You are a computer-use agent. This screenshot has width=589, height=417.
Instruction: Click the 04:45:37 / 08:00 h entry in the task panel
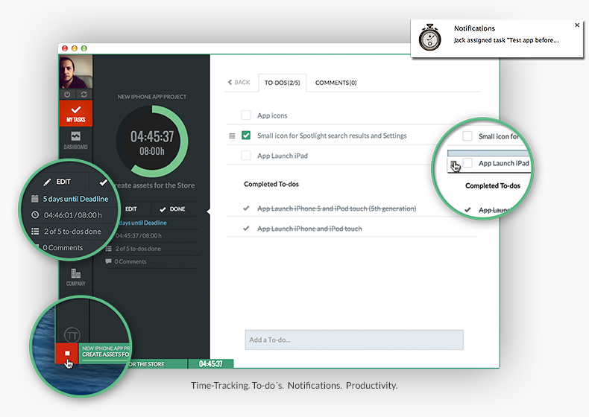coord(138,236)
